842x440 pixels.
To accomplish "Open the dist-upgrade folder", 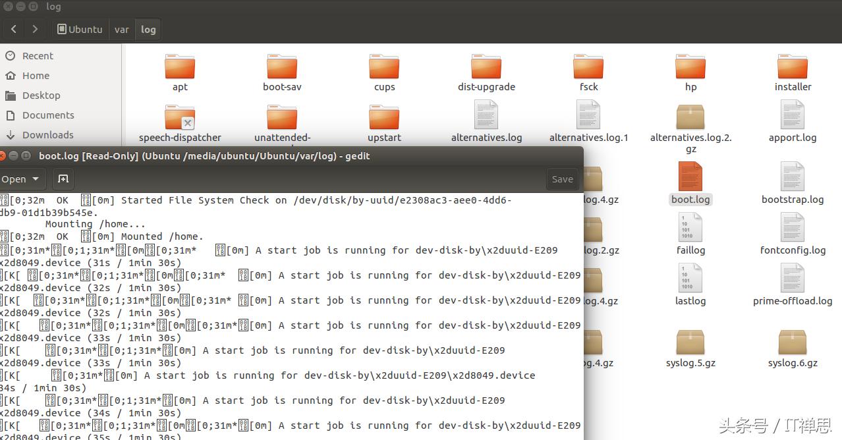I will (486, 69).
